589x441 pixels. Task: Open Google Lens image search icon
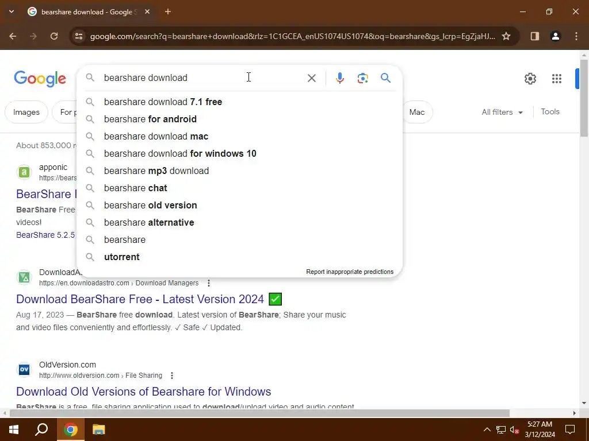pyautogui.click(x=362, y=78)
